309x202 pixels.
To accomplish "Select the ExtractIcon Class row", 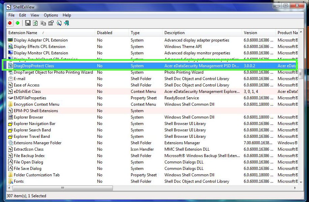I will pos(153,149).
